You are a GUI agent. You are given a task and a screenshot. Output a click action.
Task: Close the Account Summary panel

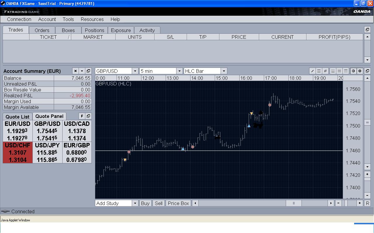75,71
